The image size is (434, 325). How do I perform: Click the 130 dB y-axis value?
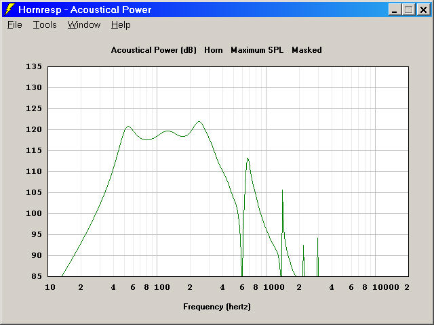[x=34, y=87]
